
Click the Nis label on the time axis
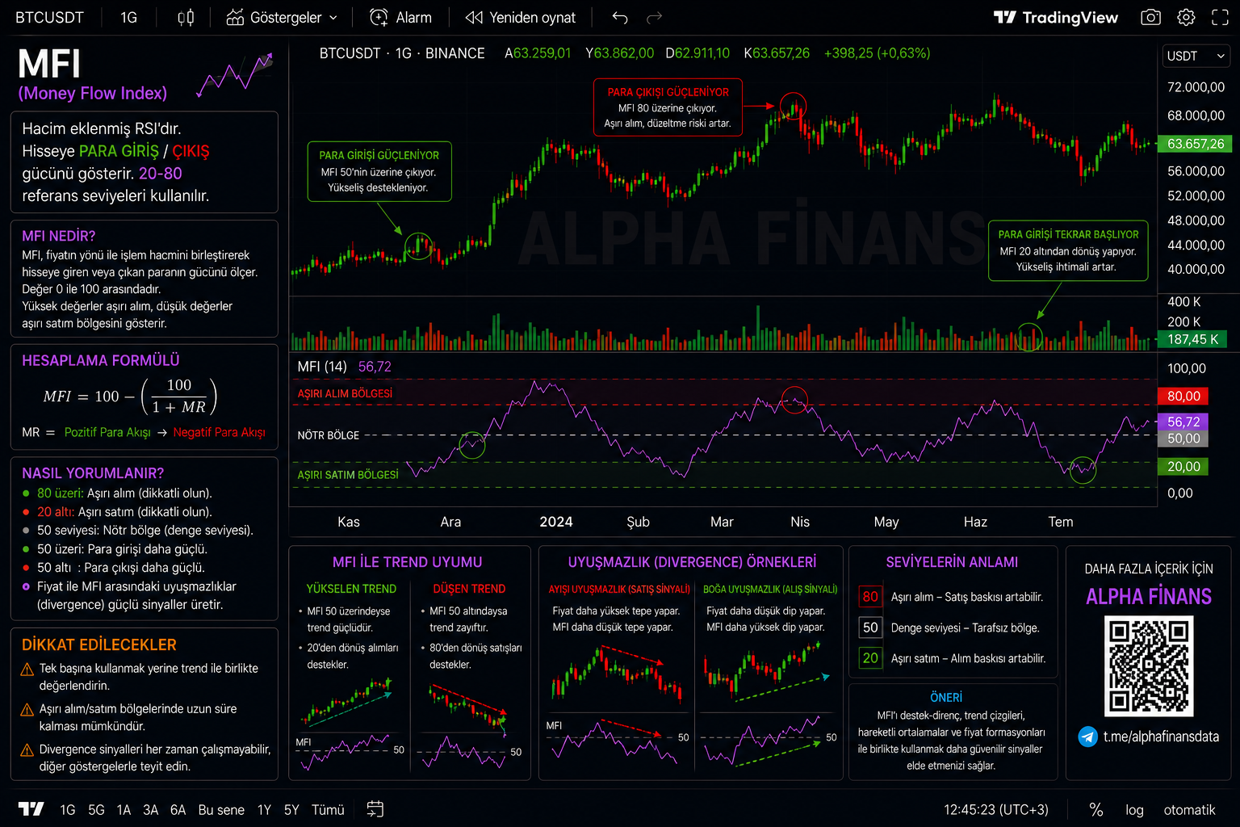tap(800, 522)
